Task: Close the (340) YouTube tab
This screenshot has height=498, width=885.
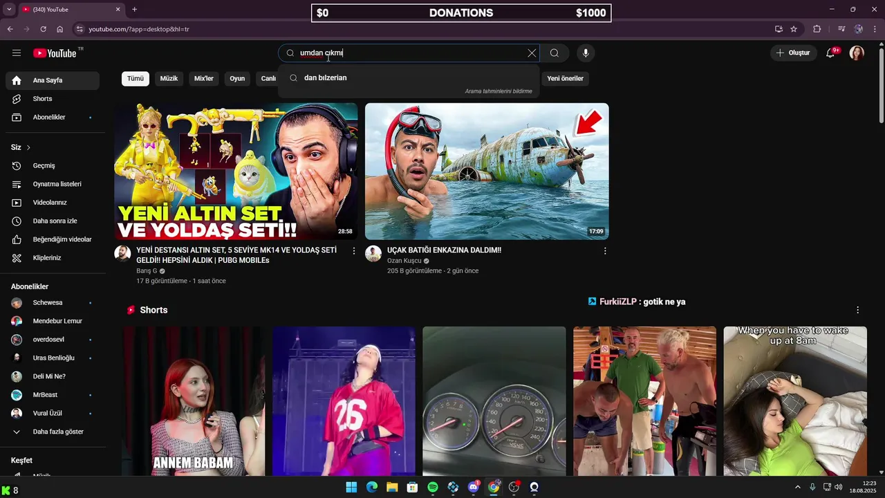Action: pyautogui.click(x=118, y=10)
